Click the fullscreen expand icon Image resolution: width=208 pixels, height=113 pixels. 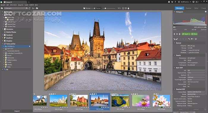click(x=197, y=2)
